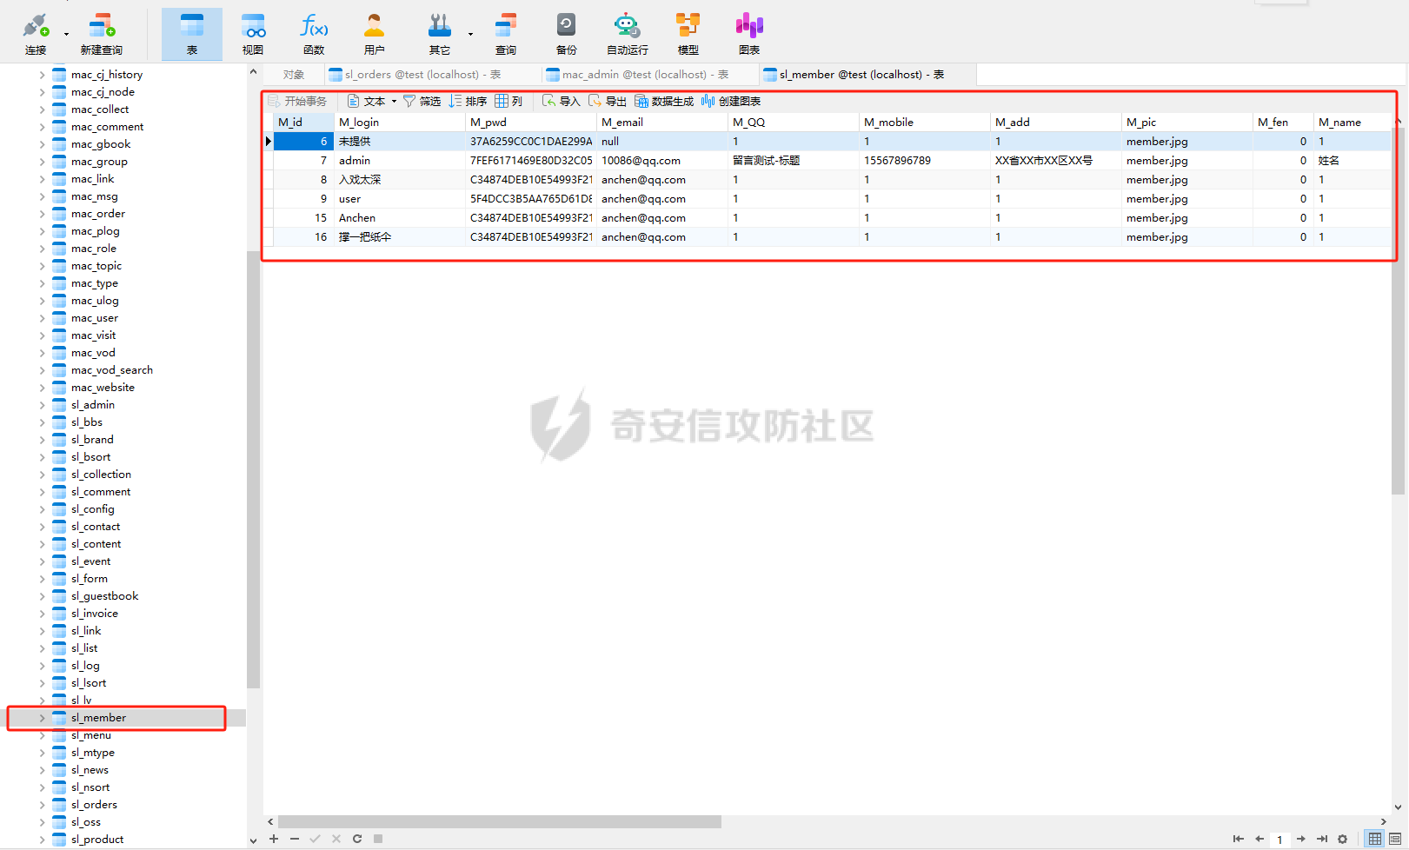Add a record with the plus icon
The height and width of the screenshot is (850, 1409).
[x=274, y=839]
